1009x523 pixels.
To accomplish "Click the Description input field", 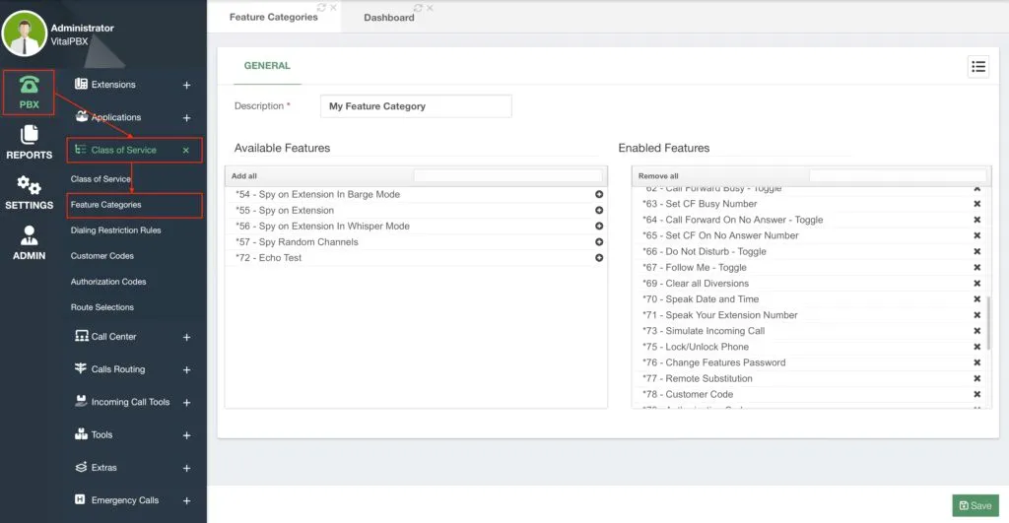I will [416, 106].
